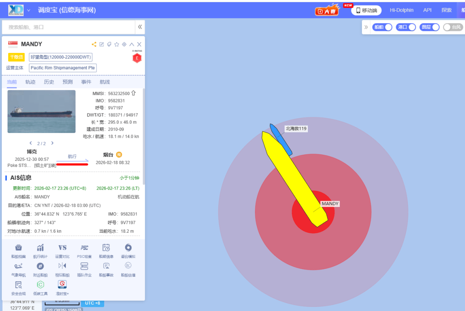
Task: Switch to the 历史 history tab
Action: click(x=49, y=82)
